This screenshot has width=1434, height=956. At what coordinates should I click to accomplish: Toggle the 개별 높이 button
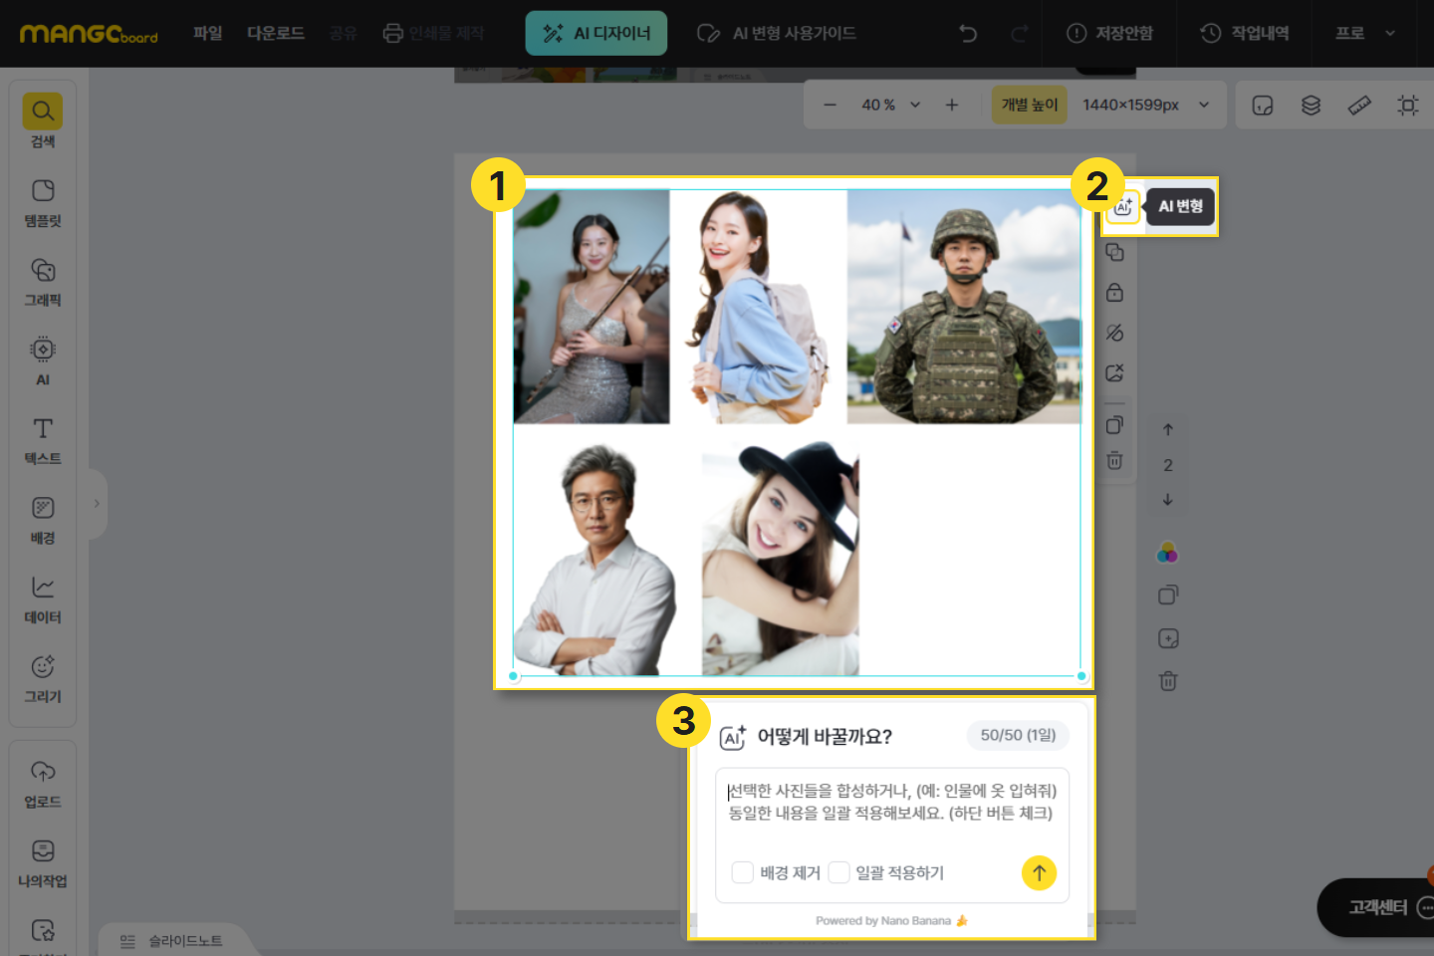[x=1029, y=105]
